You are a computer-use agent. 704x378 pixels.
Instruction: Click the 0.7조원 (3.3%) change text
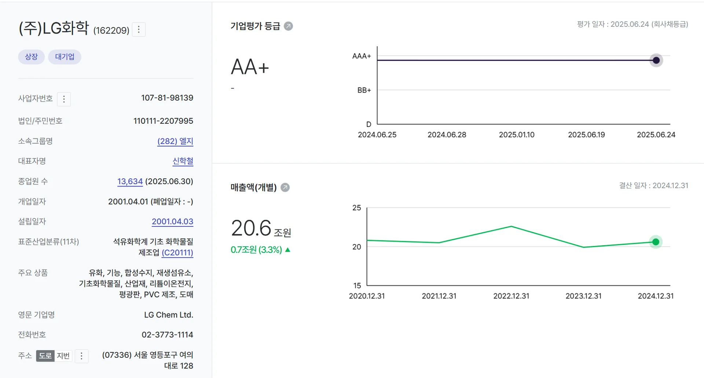256,250
